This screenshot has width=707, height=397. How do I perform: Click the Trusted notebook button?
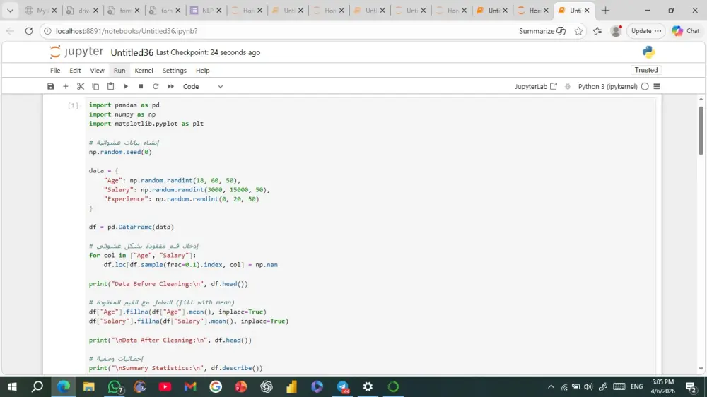click(x=645, y=70)
